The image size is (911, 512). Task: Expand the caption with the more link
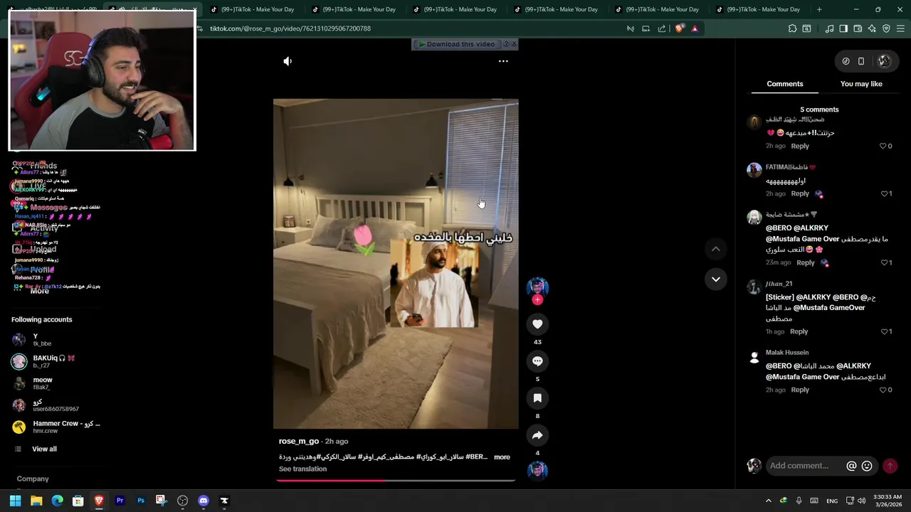(502, 457)
